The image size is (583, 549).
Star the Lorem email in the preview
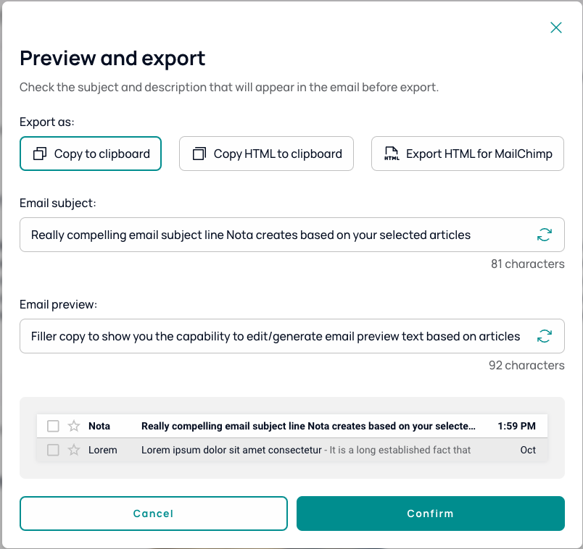click(74, 450)
